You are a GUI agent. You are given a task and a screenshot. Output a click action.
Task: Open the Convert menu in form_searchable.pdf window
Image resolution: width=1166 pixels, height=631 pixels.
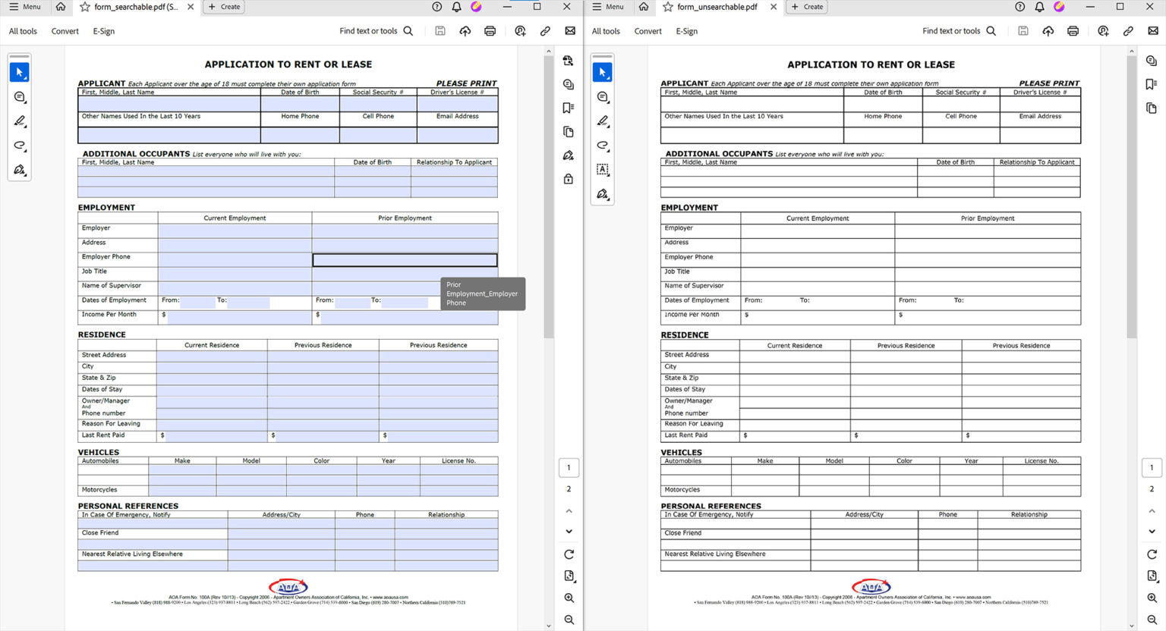pyautogui.click(x=65, y=31)
